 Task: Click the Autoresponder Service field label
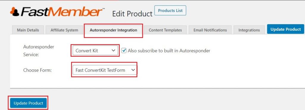[x=38, y=51]
